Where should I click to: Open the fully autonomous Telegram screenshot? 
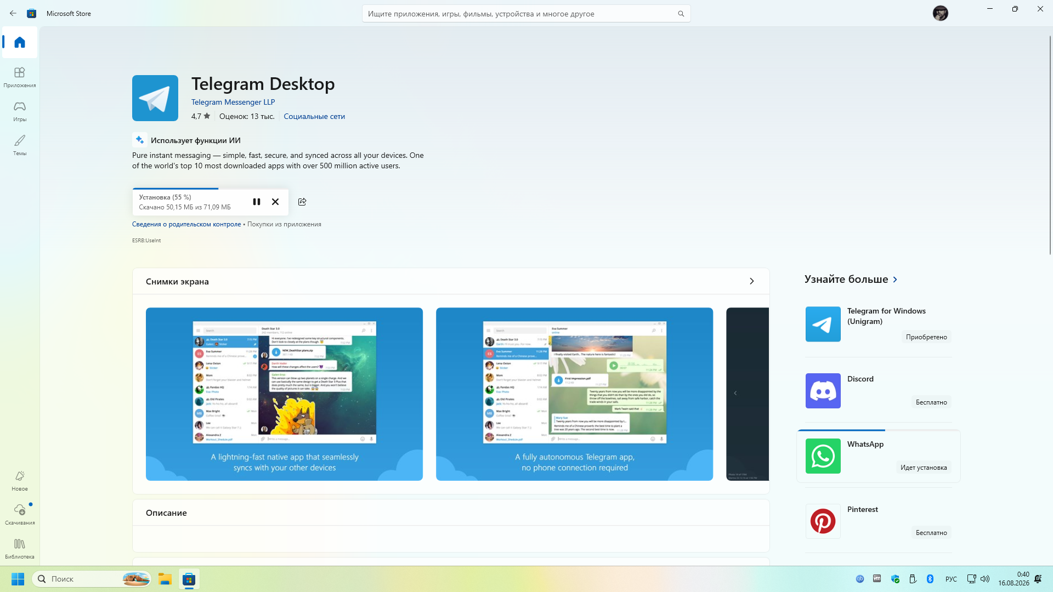574,394
